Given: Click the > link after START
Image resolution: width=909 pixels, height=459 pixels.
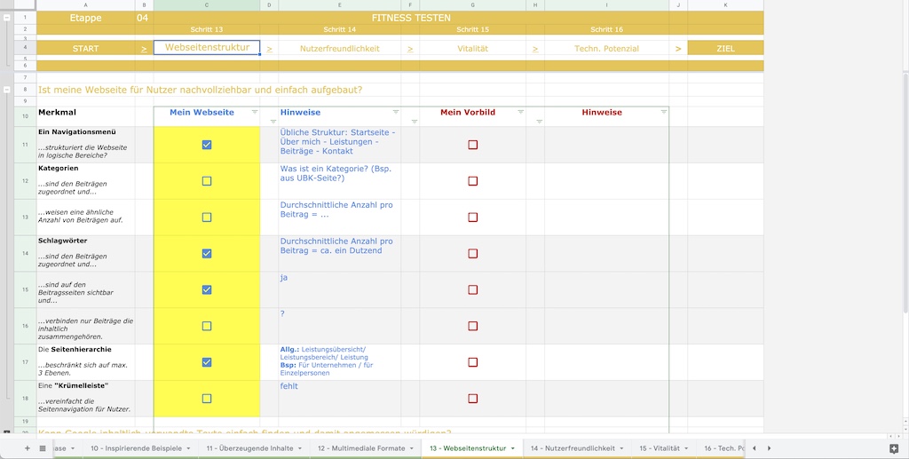Looking at the screenshot, I should [x=144, y=49].
